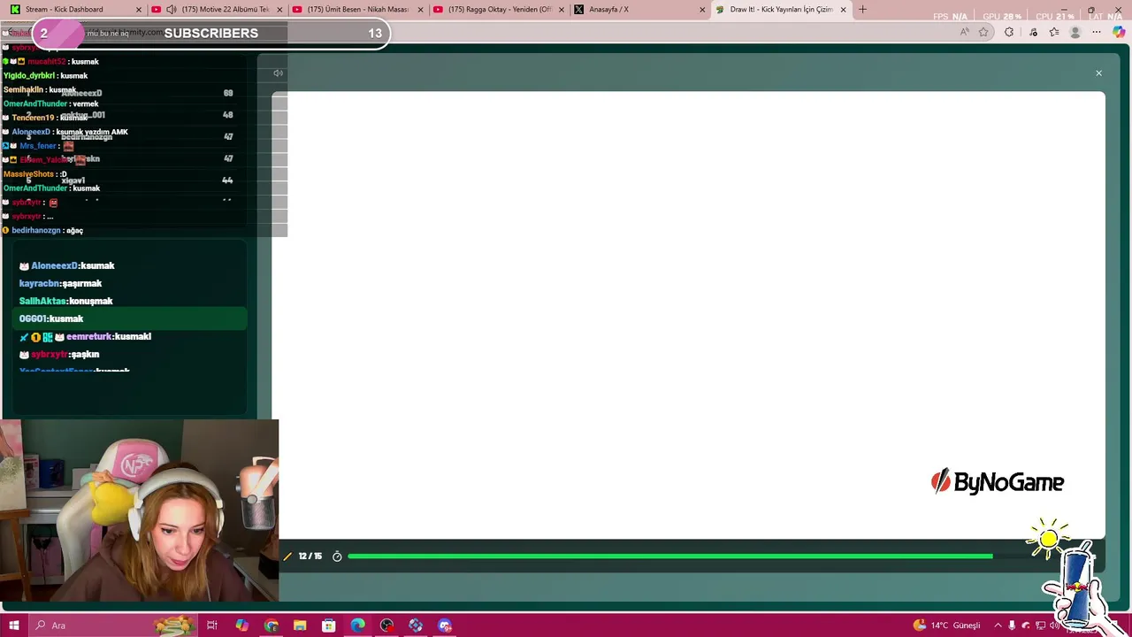Viewport: 1132px width, 637px height.
Task: Close the Anasayfa / X tab
Action: [702, 10]
